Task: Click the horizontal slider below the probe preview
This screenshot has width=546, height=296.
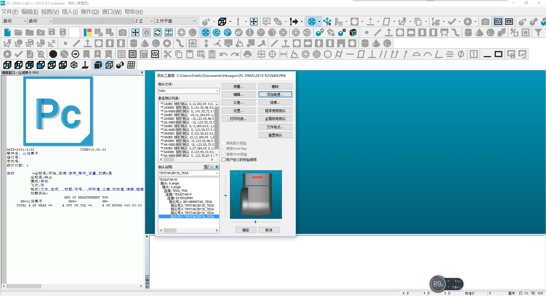Action: [x=256, y=222]
